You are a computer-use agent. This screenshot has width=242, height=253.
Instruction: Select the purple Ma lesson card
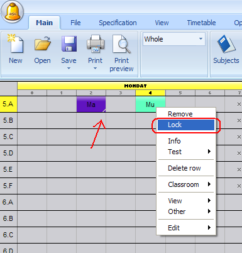point(91,104)
